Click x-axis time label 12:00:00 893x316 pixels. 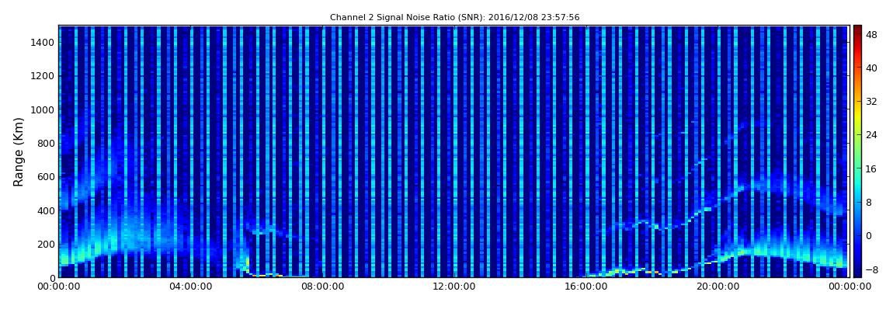454,286
